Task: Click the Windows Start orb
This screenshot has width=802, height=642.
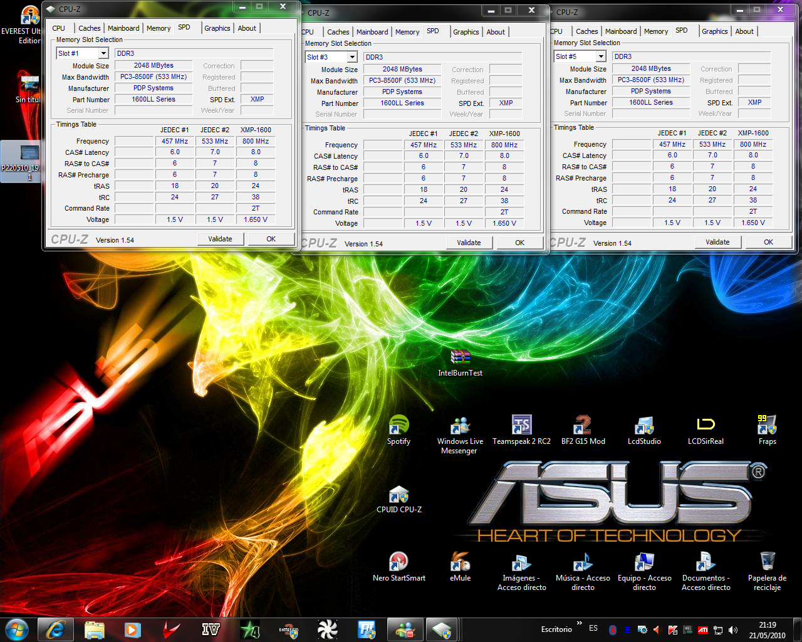Action: coord(16,629)
